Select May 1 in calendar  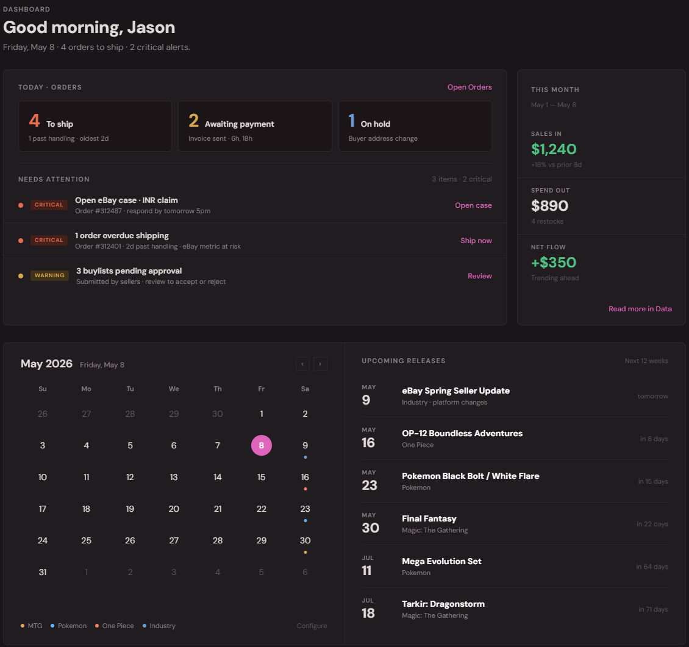click(262, 414)
